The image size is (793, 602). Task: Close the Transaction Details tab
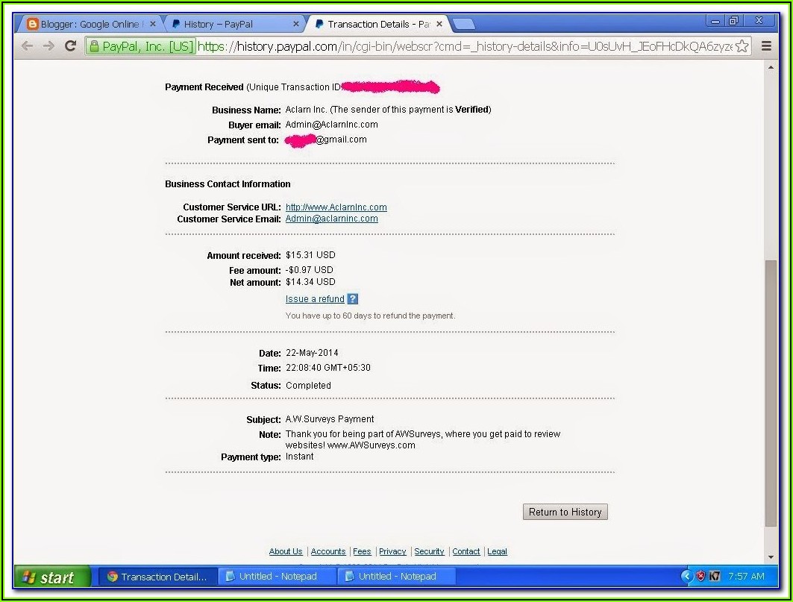point(439,24)
